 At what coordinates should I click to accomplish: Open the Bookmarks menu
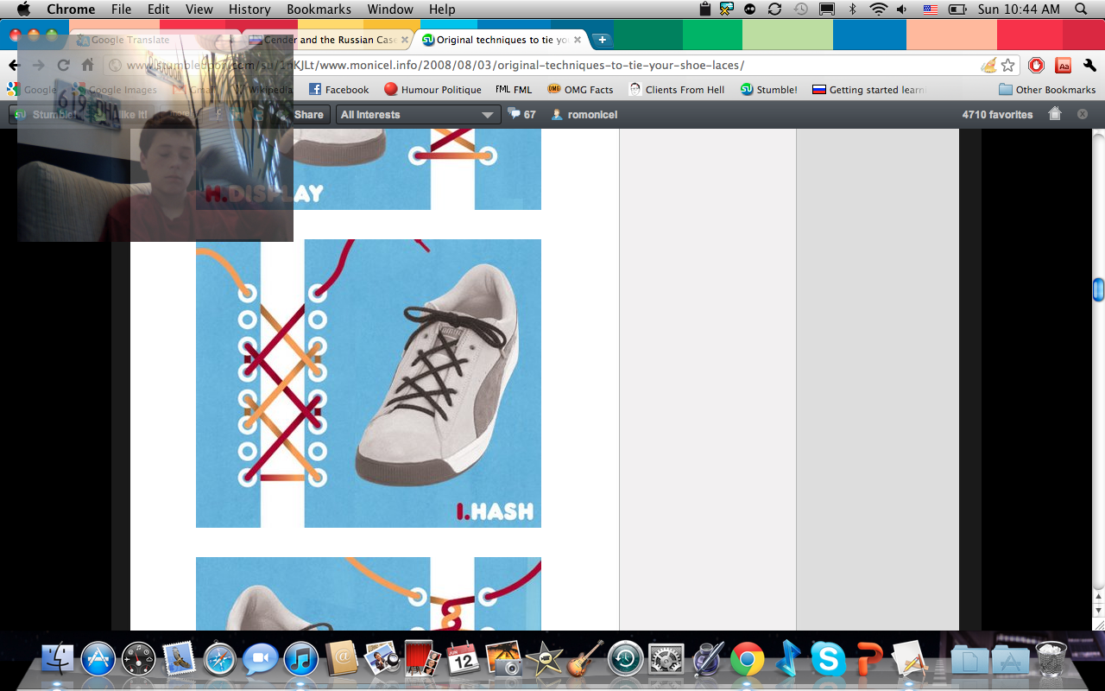319,10
